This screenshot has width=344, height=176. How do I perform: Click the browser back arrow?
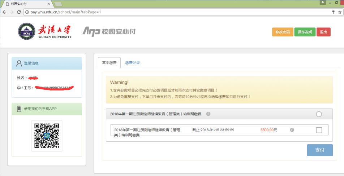pos(4,12)
